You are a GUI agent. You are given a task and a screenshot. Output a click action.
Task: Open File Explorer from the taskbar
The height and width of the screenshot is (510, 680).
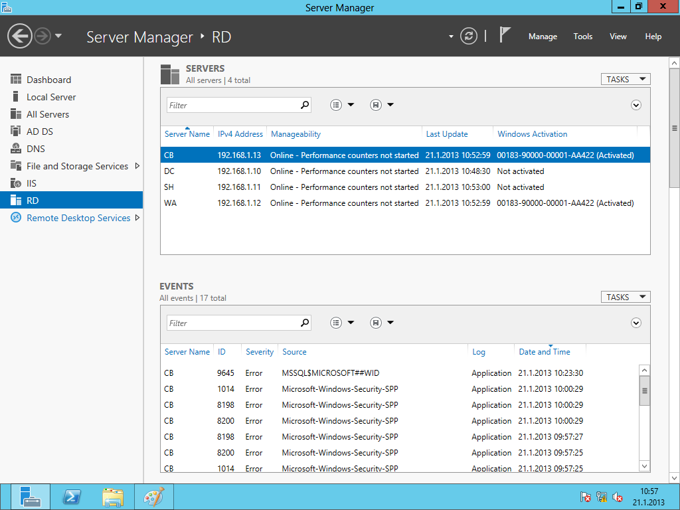112,496
